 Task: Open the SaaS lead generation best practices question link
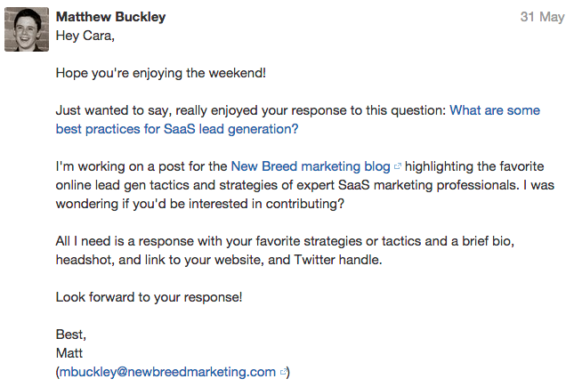pyautogui.click(x=494, y=111)
